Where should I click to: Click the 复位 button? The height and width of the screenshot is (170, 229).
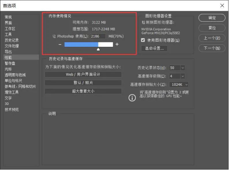212,28
